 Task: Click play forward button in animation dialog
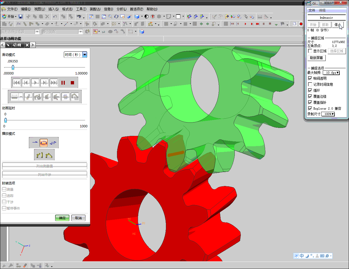35,82
